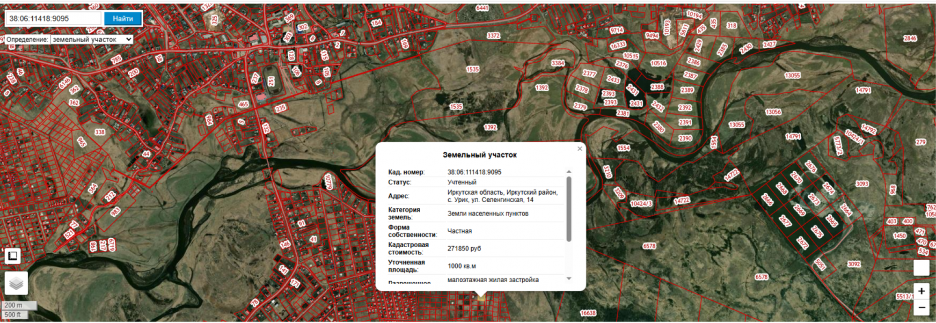Select parcel labeled 2392
This screenshot has width=936, height=323.
685,108
